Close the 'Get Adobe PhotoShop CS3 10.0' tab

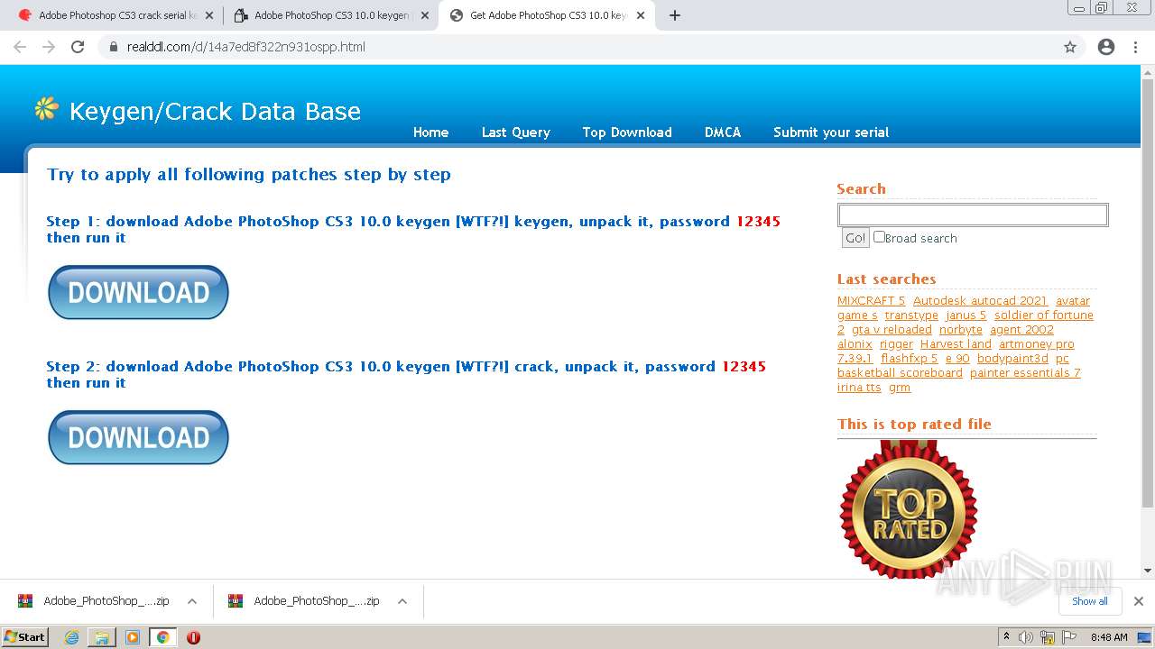pos(641,15)
